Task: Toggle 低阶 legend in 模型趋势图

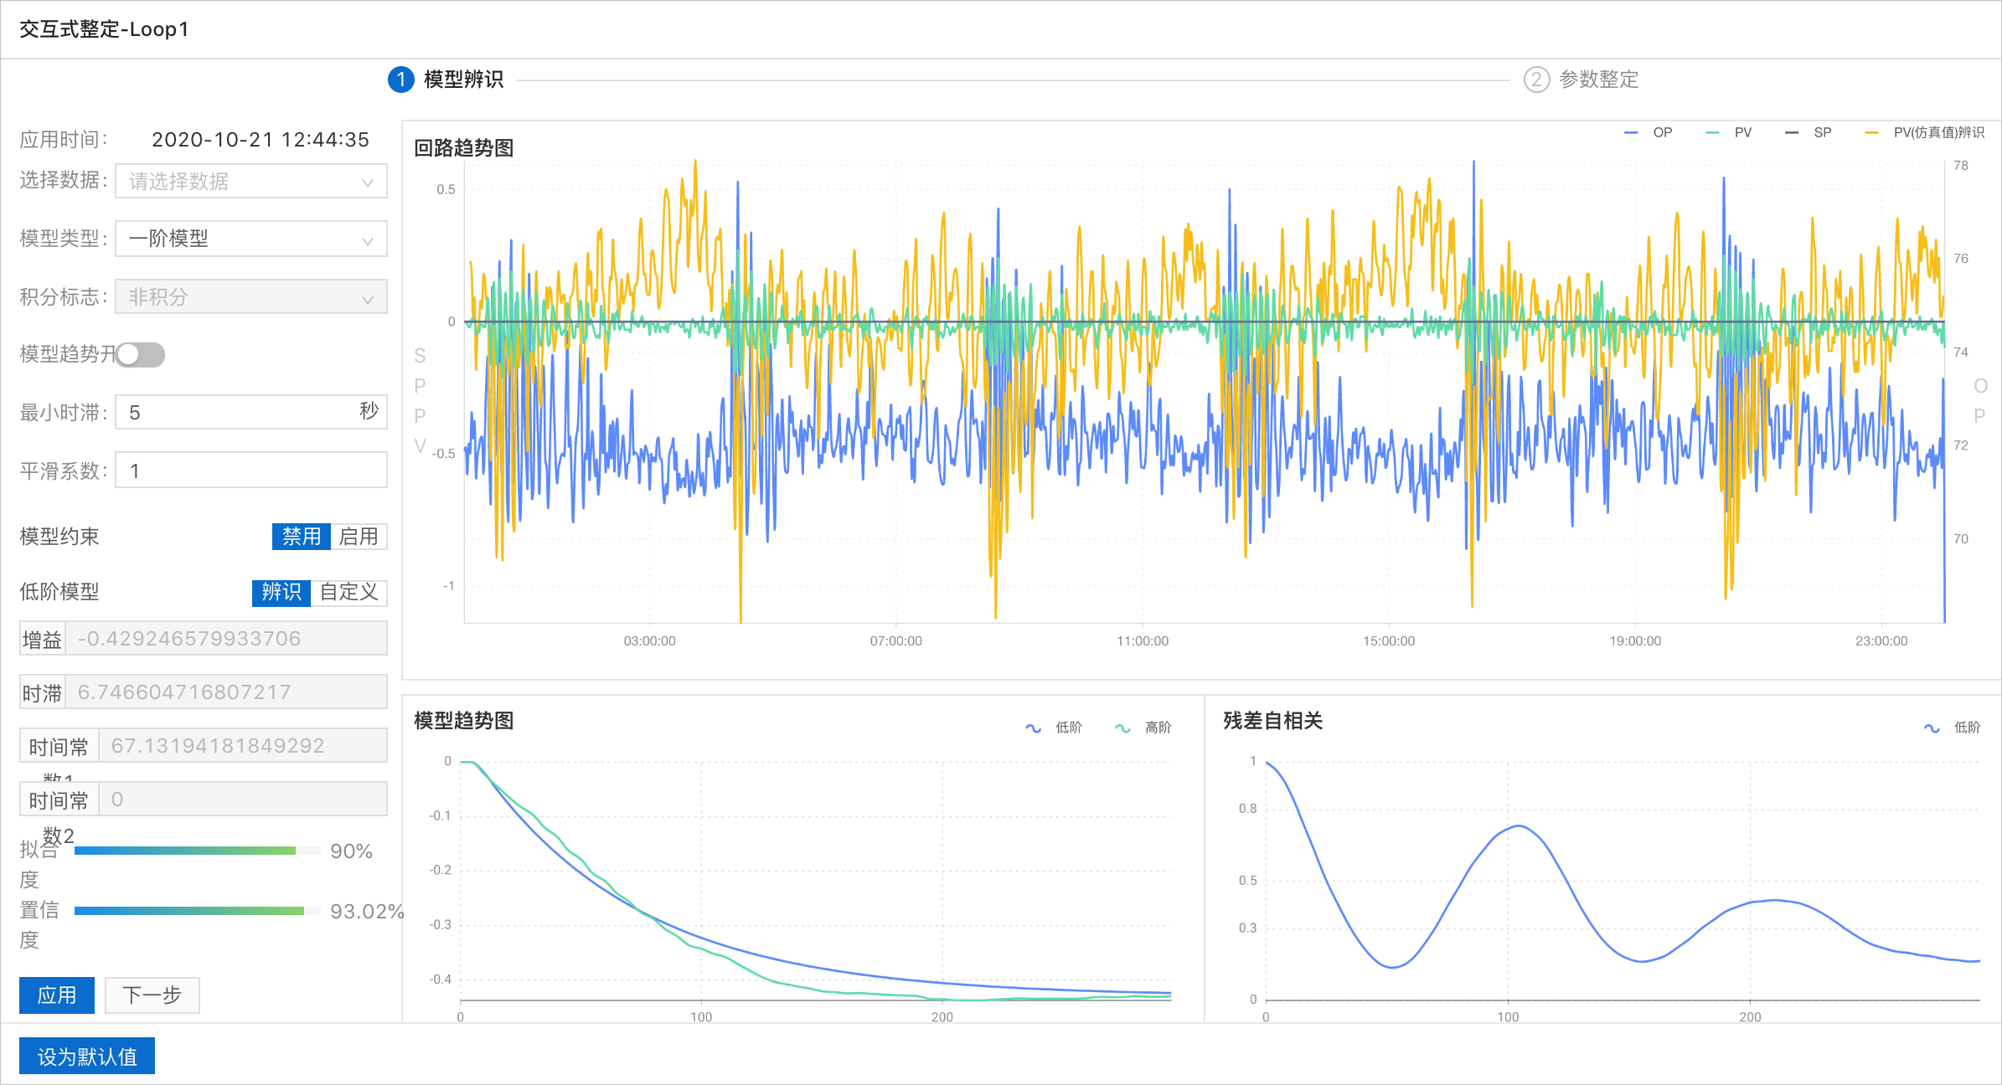Action: tap(1054, 728)
